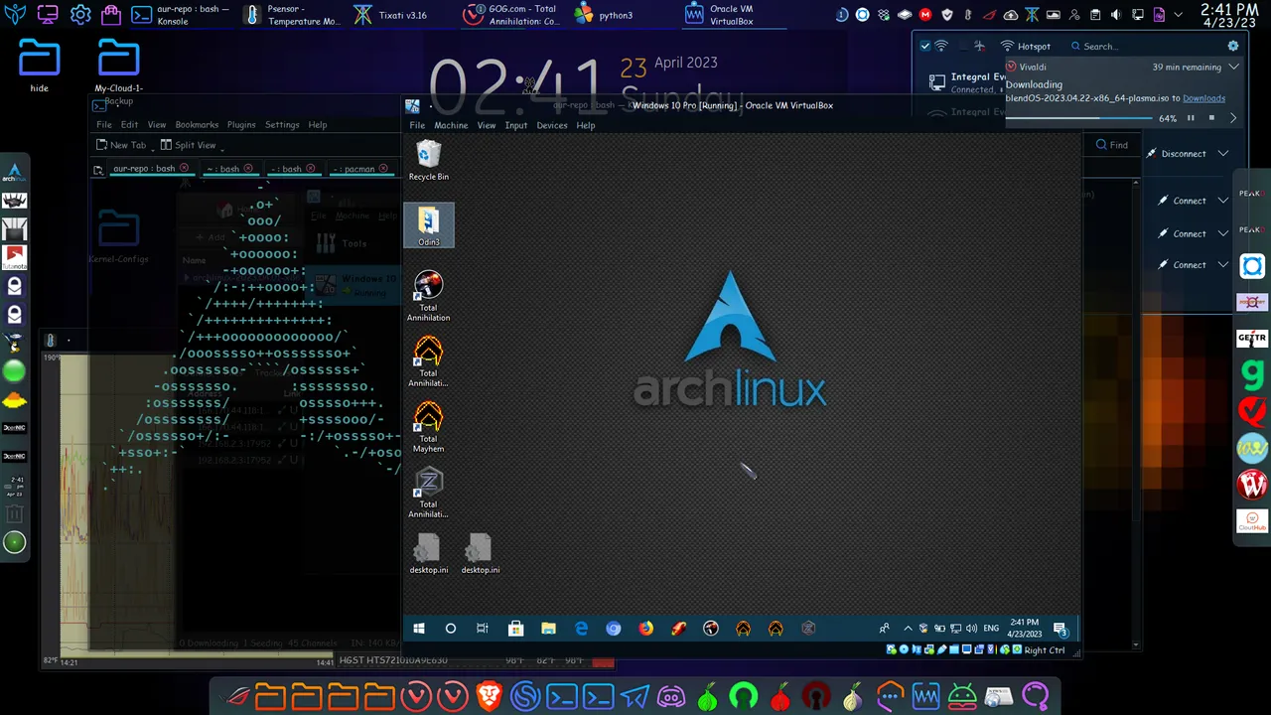The image size is (1271, 715).
Task: Click Split View in Konsole toolbar
Action: 188,145
